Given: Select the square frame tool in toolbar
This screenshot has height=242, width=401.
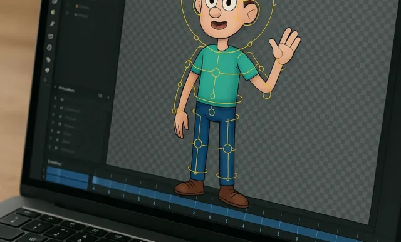Looking at the screenshot, I should [51, 36].
